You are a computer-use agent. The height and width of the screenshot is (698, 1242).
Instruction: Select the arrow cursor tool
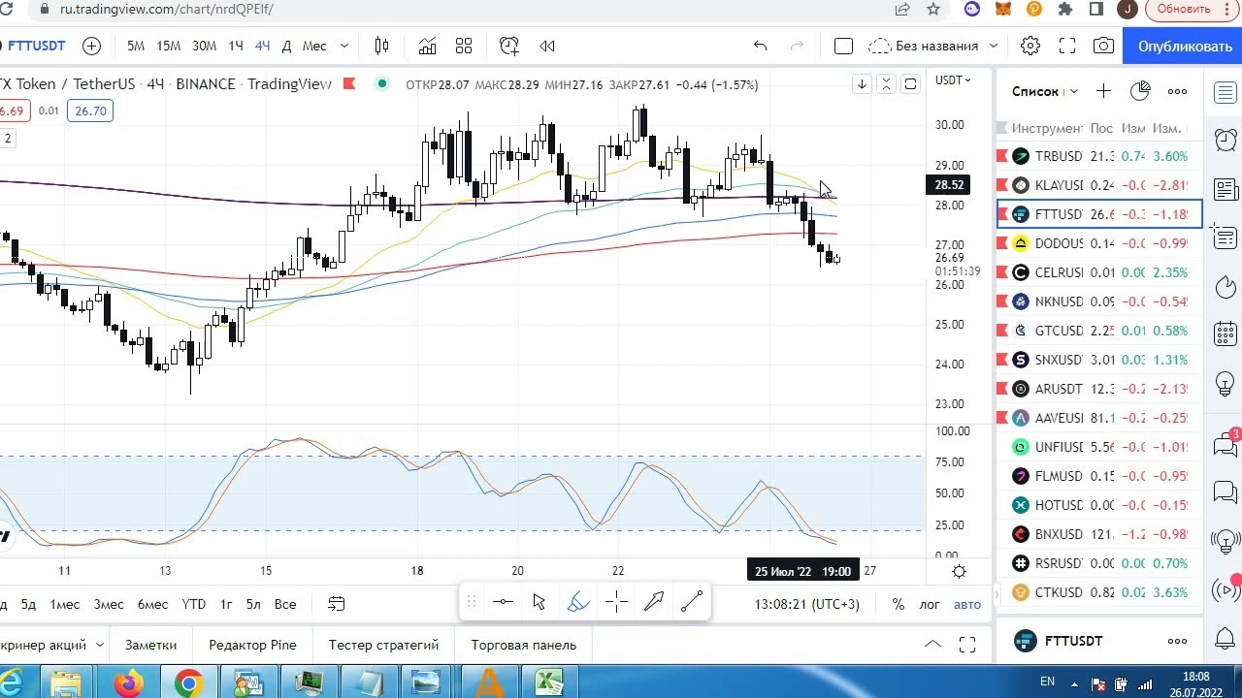coord(539,603)
